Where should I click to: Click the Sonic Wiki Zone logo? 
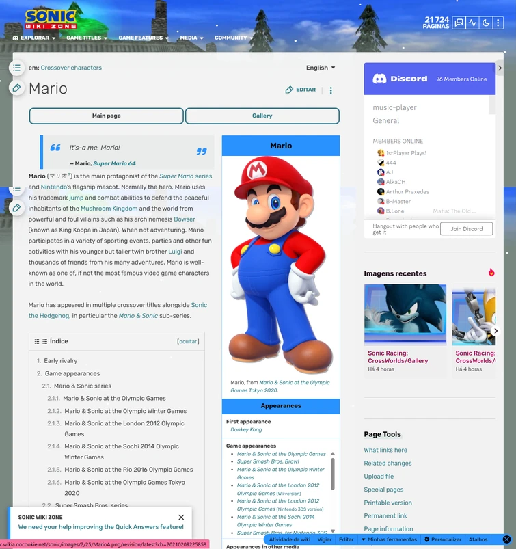[x=51, y=18]
